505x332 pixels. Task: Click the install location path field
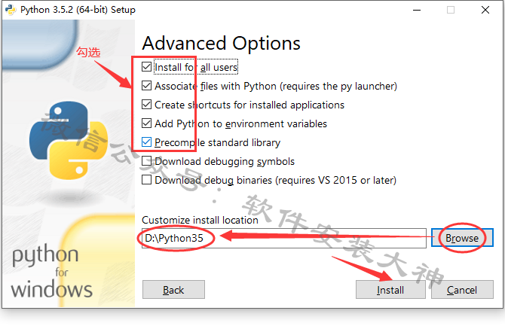point(284,239)
